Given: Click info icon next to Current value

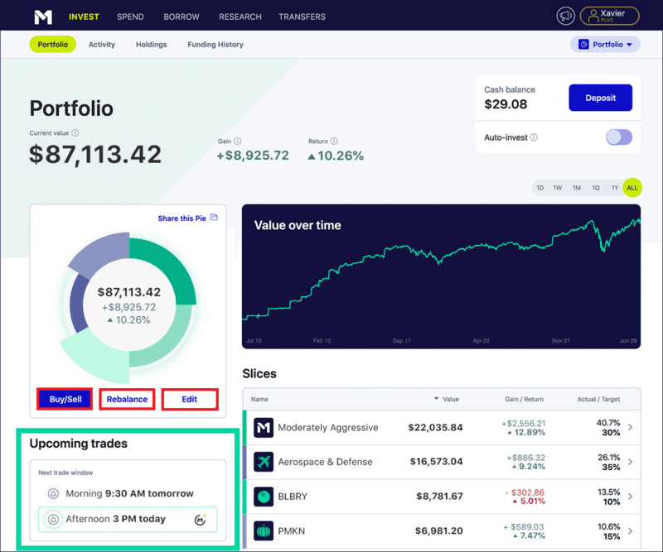Looking at the screenshot, I should 75,133.
